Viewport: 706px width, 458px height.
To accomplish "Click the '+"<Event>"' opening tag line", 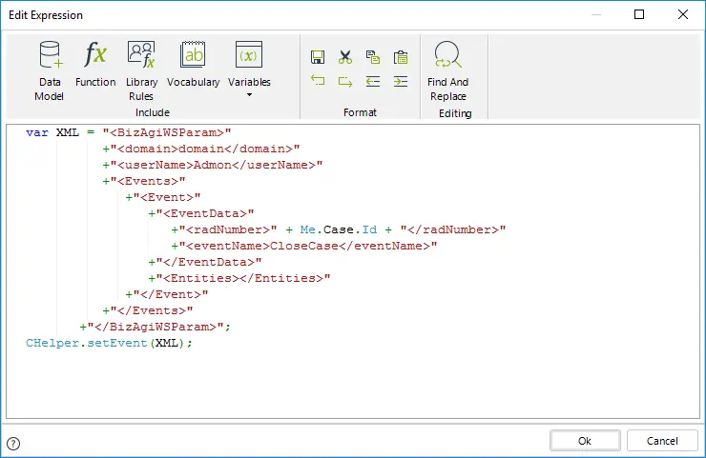I will click(x=162, y=197).
